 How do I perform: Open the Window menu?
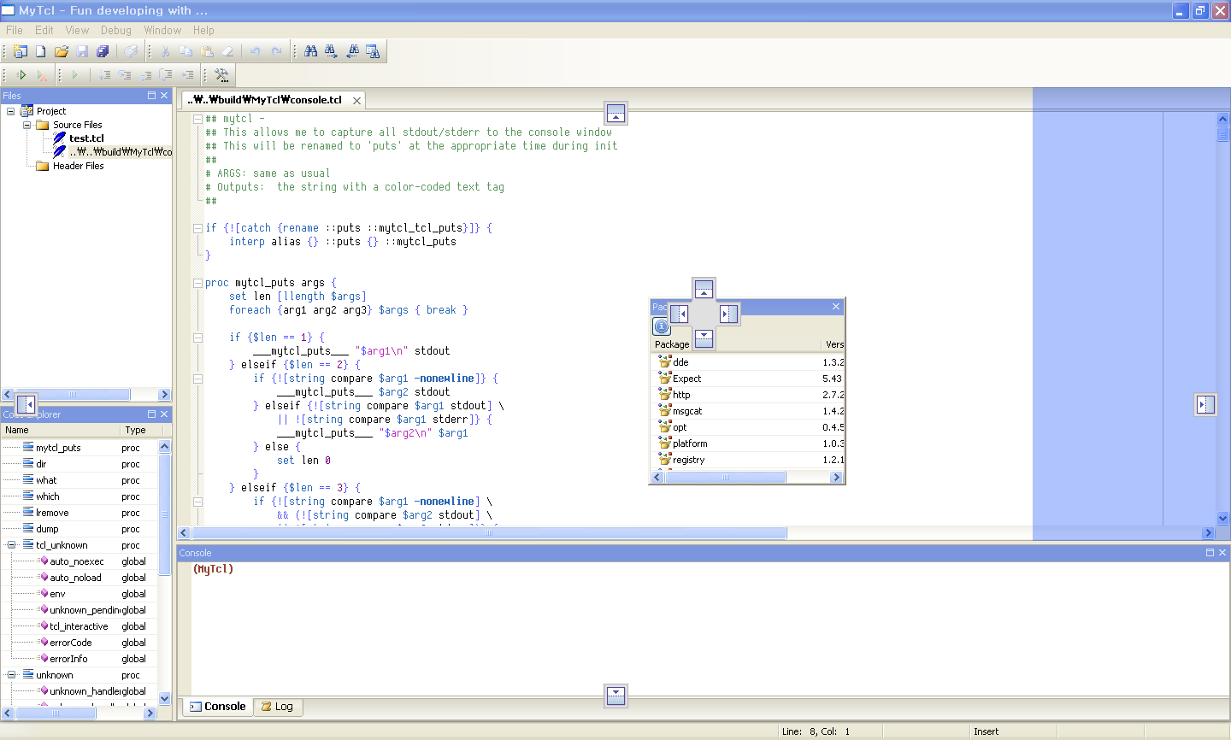[x=162, y=30]
